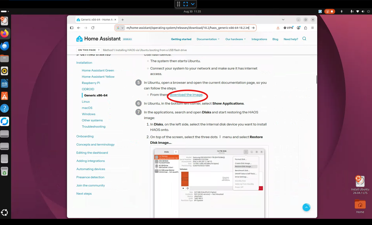Open the new tab plus button
This screenshot has width=372, height=225.
[122, 20]
